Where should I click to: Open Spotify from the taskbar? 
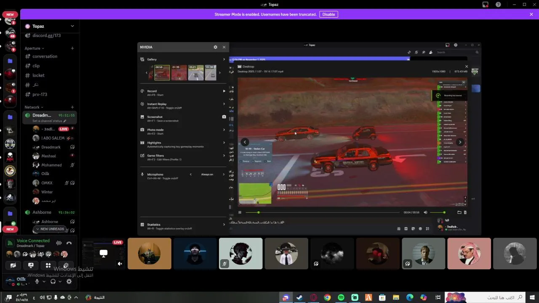pos(341,298)
